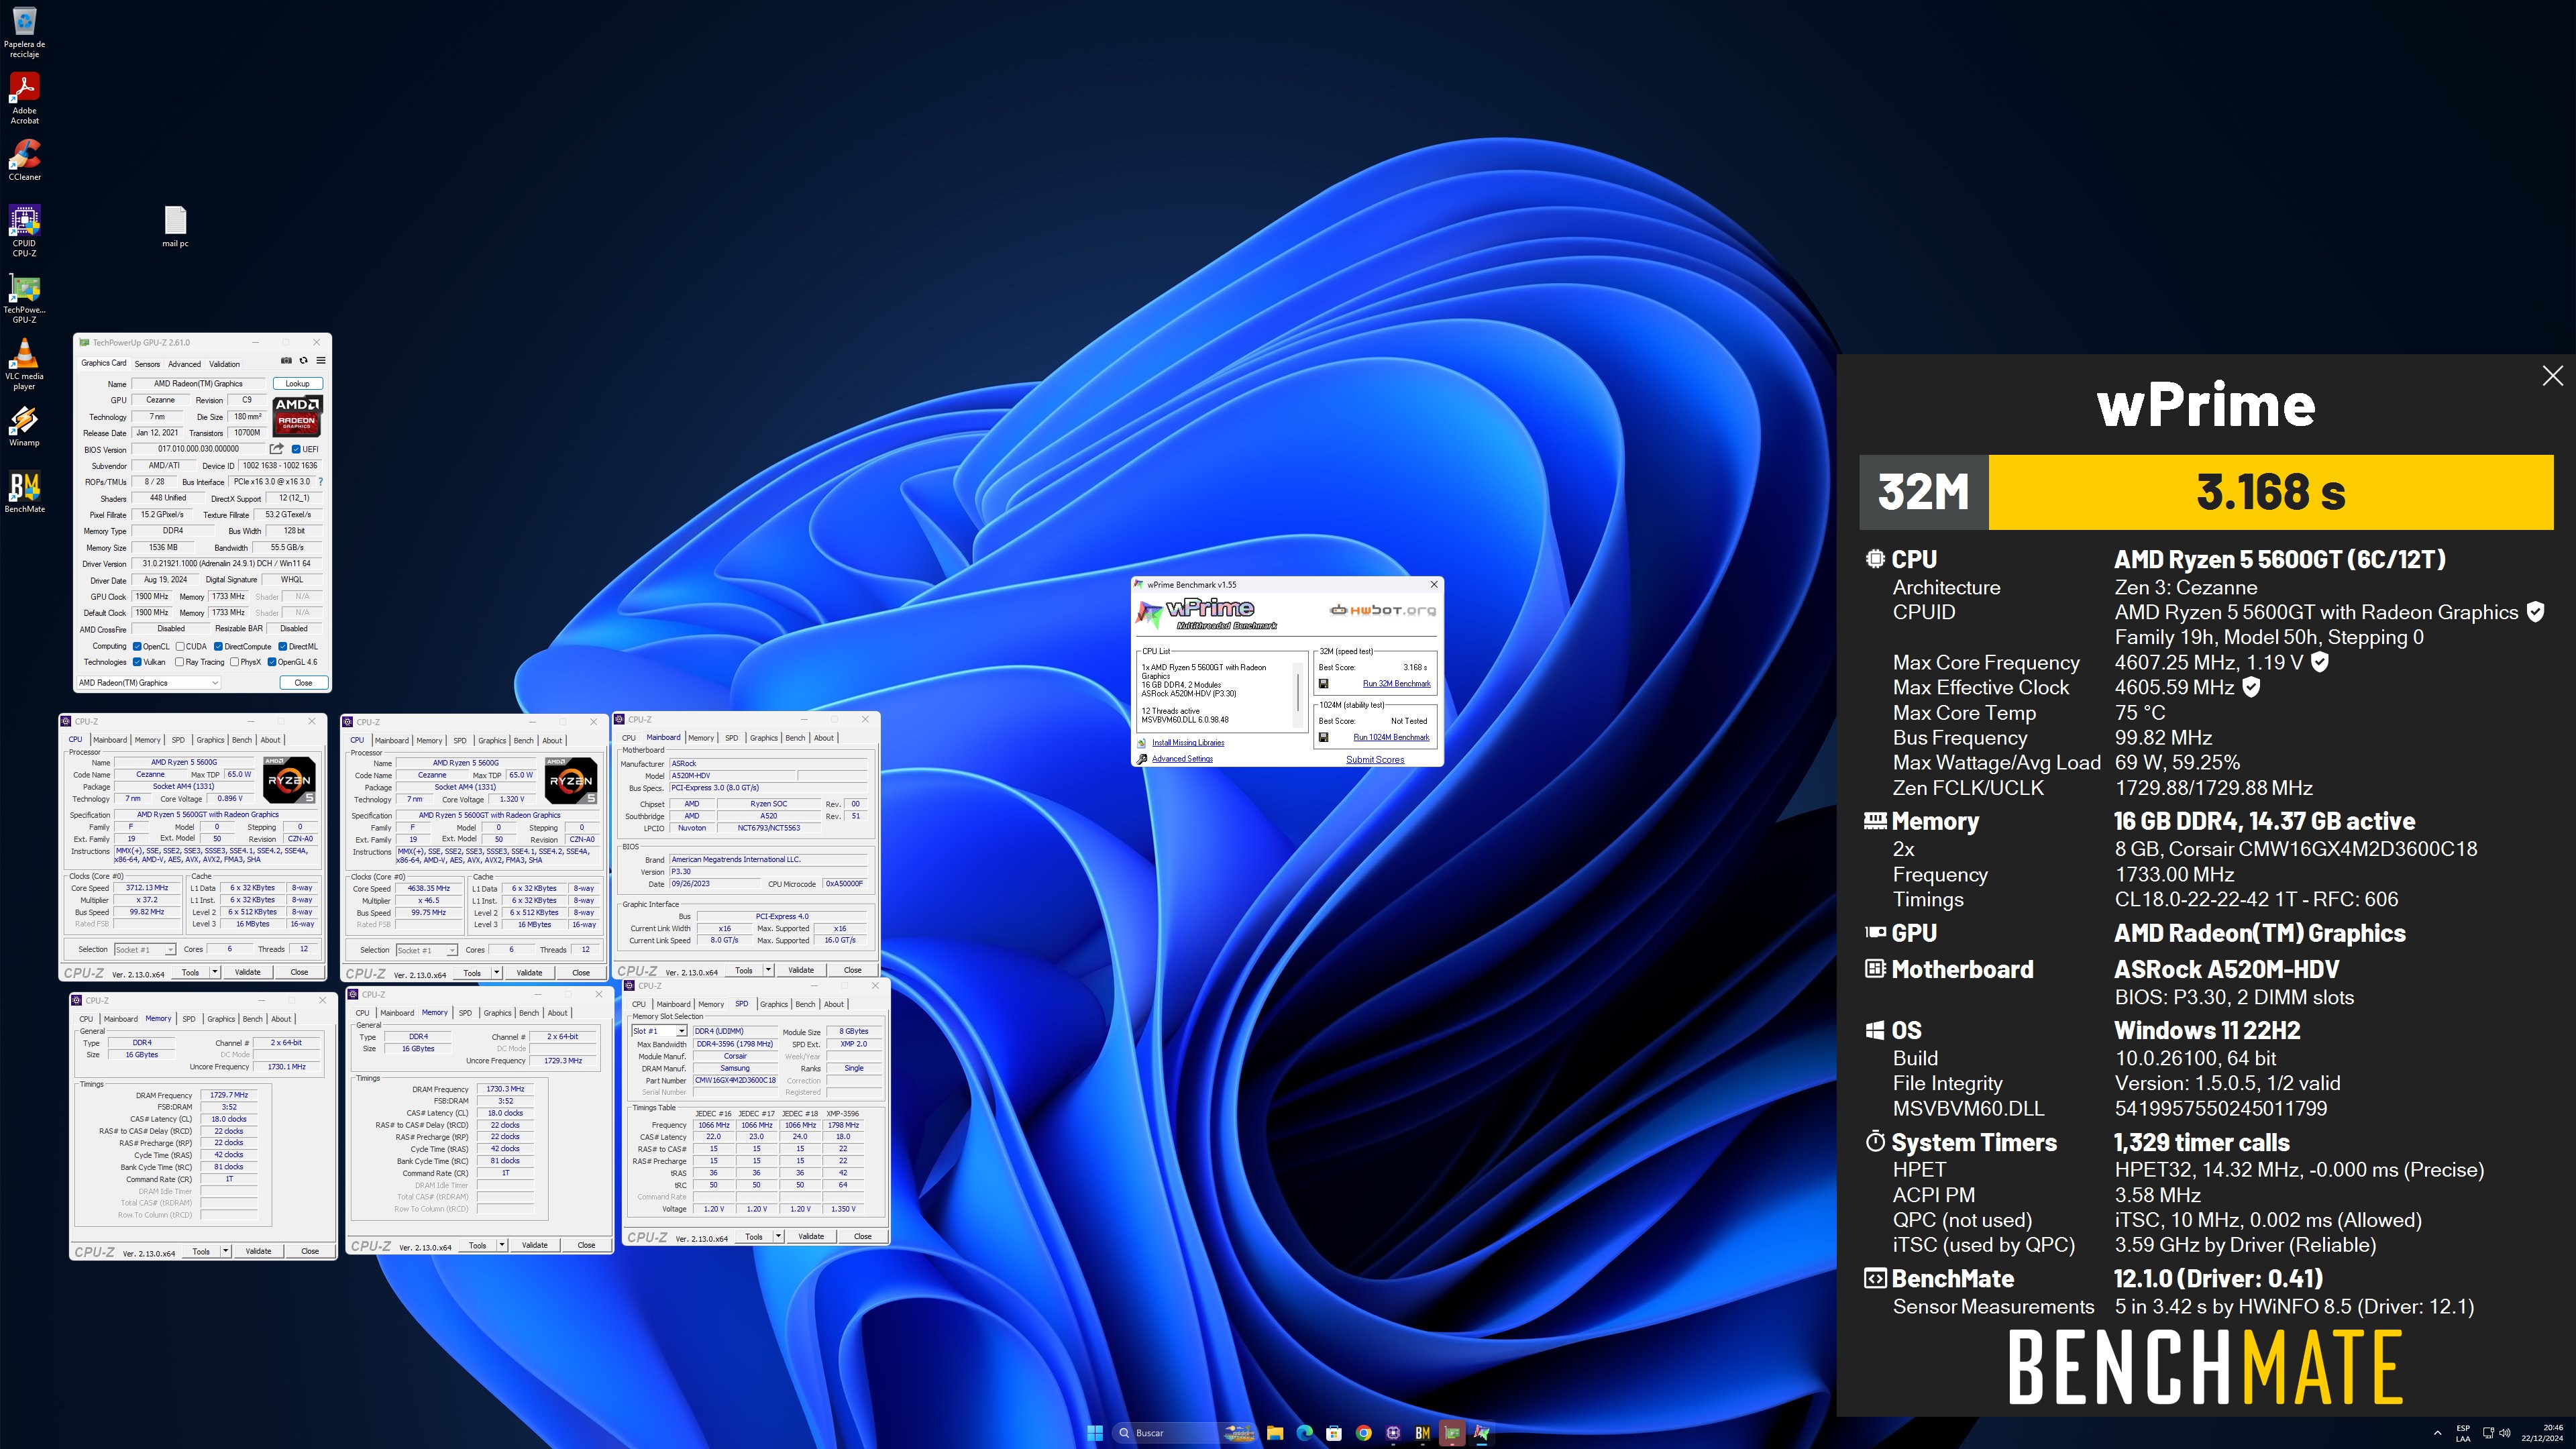
Task: Open the GPU-Z hamburger menu
Action: pos(320,361)
